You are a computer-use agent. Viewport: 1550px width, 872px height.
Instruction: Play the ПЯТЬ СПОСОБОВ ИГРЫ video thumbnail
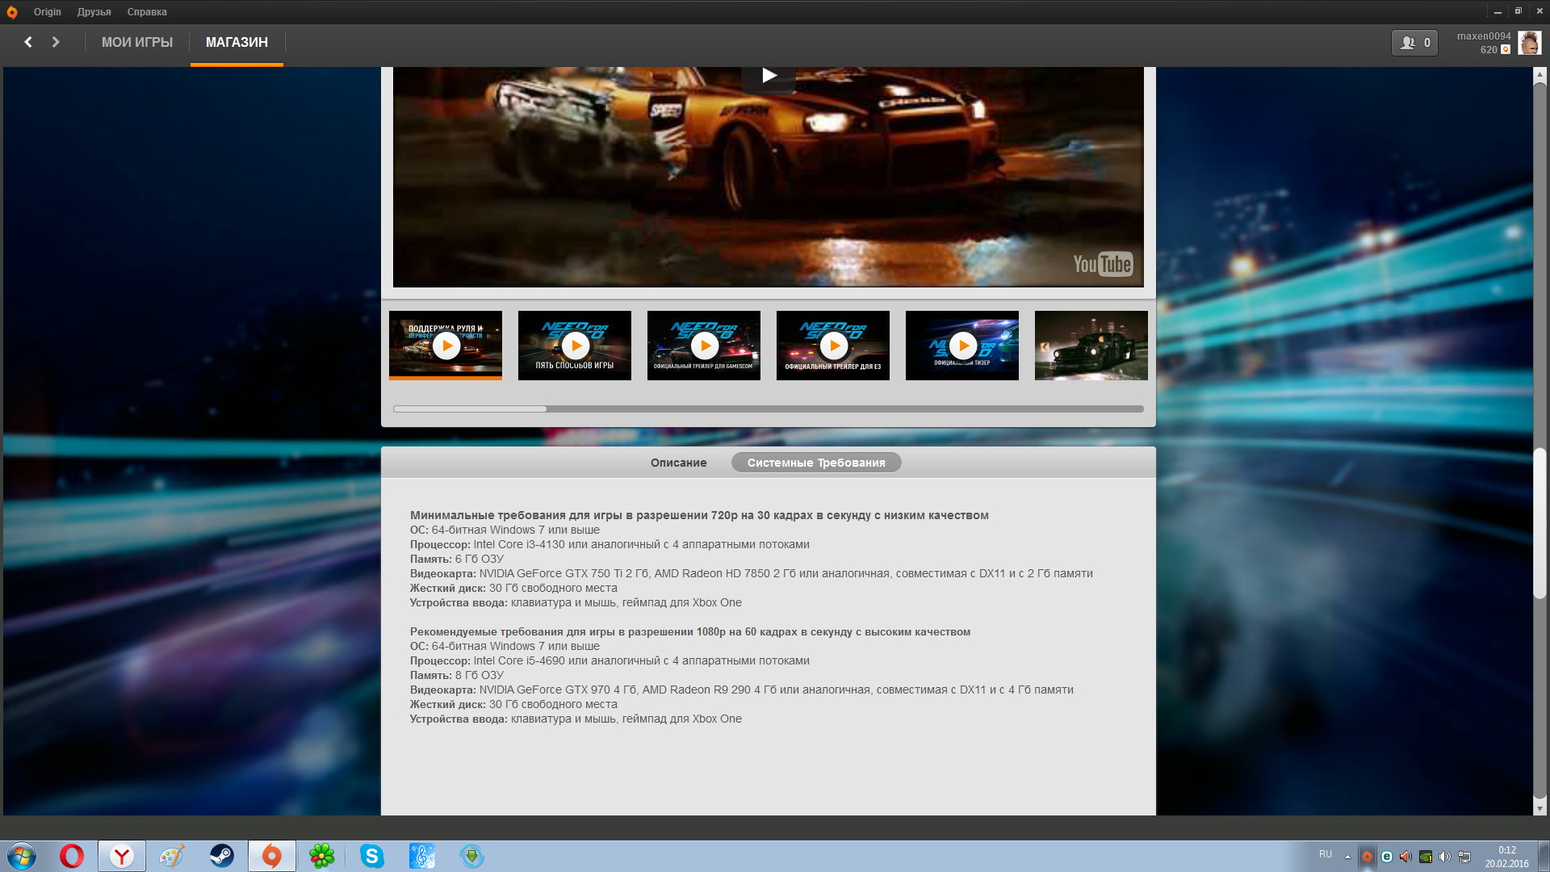pyautogui.click(x=575, y=346)
